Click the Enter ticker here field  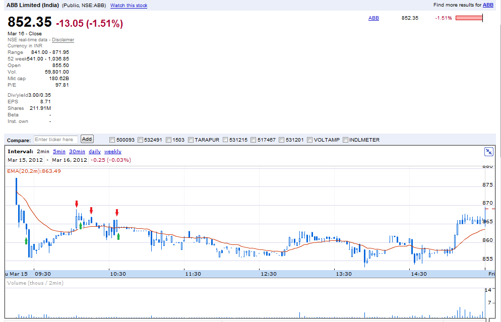pyautogui.click(x=56, y=140)
